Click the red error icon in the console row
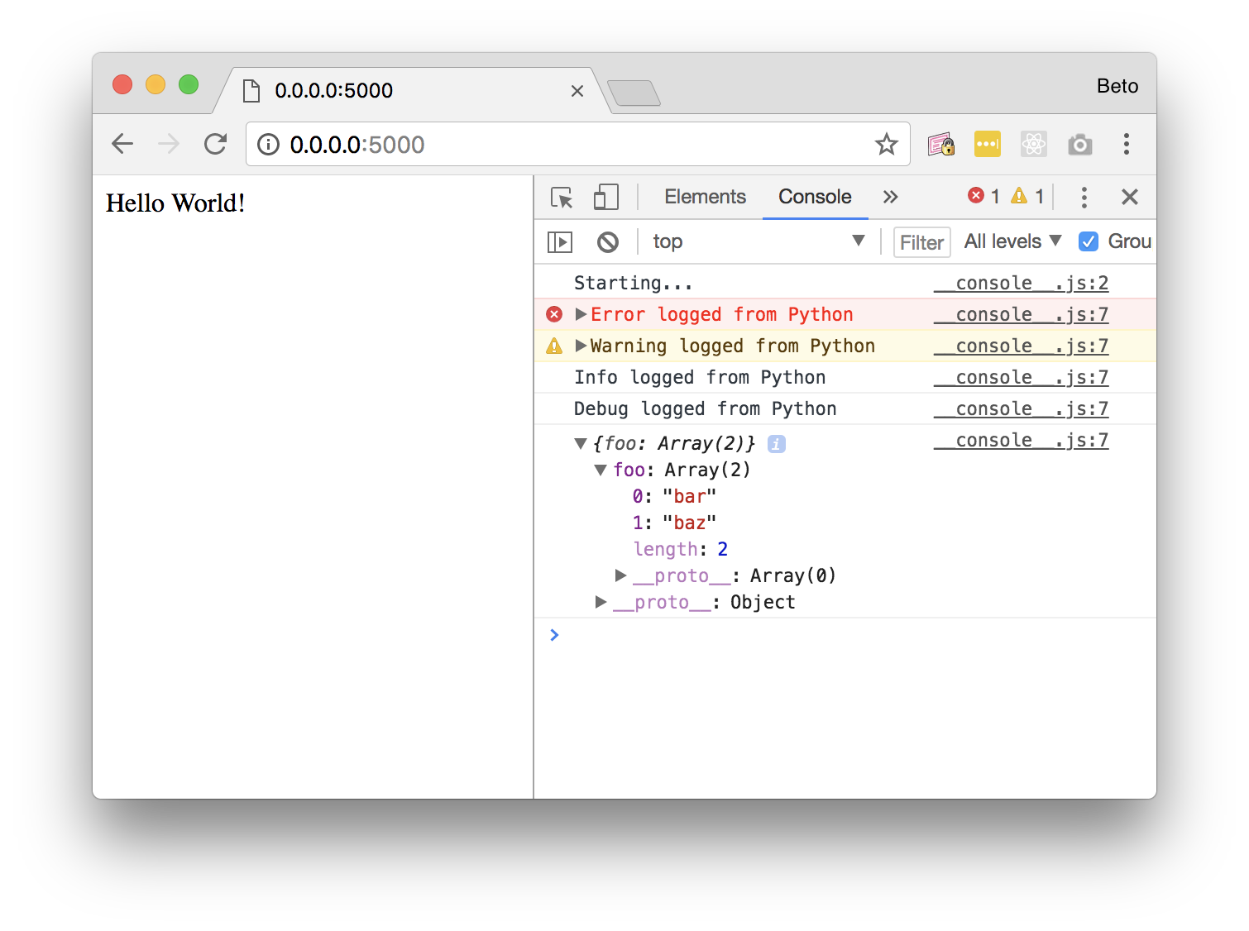This screenshot has width=1249, height=931. pyautogui.click(x=554, y=314)
